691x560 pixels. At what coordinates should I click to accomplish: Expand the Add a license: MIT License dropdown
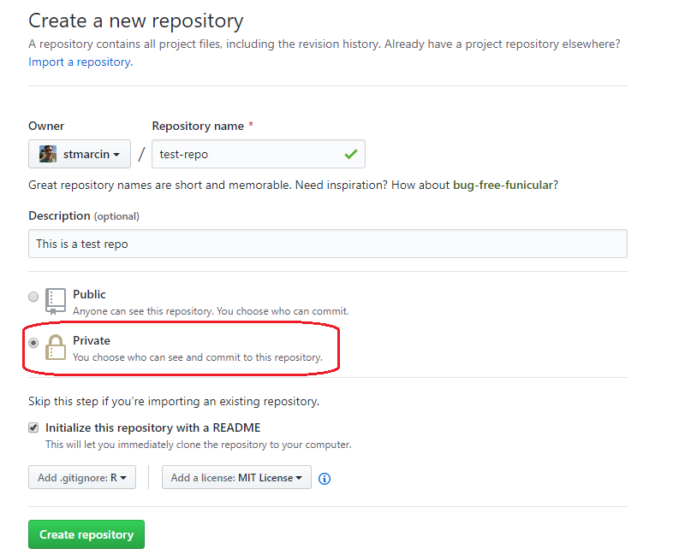point(236,477)
